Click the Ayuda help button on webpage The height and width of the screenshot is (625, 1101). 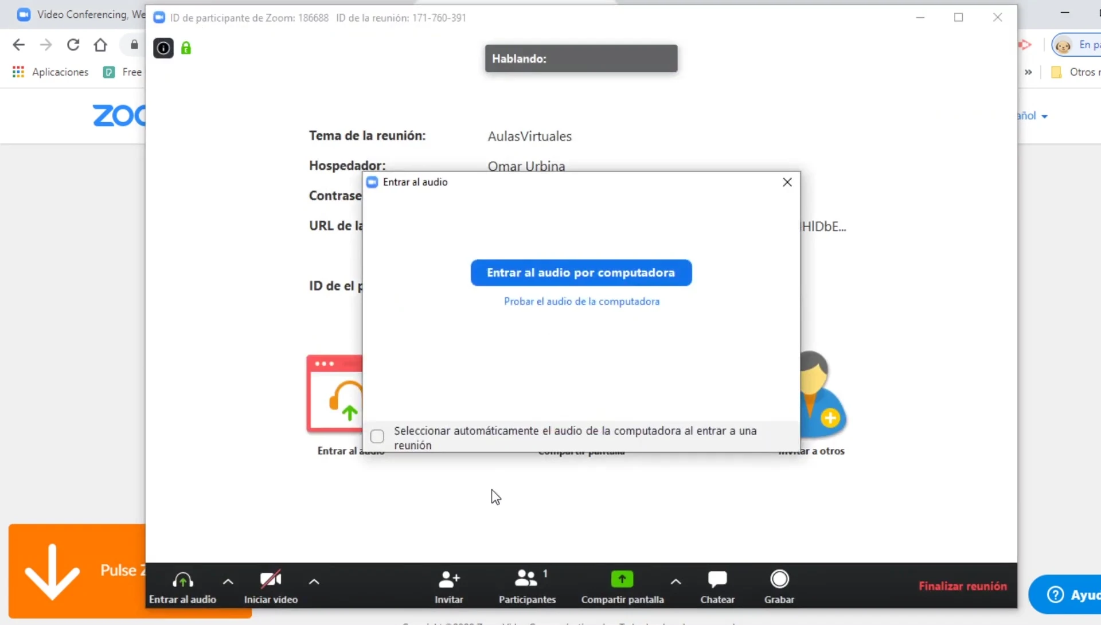pyautogui.click(x=1065, y=595)
